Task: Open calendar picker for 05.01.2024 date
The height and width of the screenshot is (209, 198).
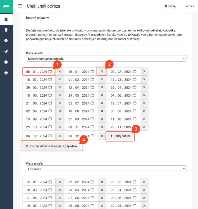Action: click(50, 71)
